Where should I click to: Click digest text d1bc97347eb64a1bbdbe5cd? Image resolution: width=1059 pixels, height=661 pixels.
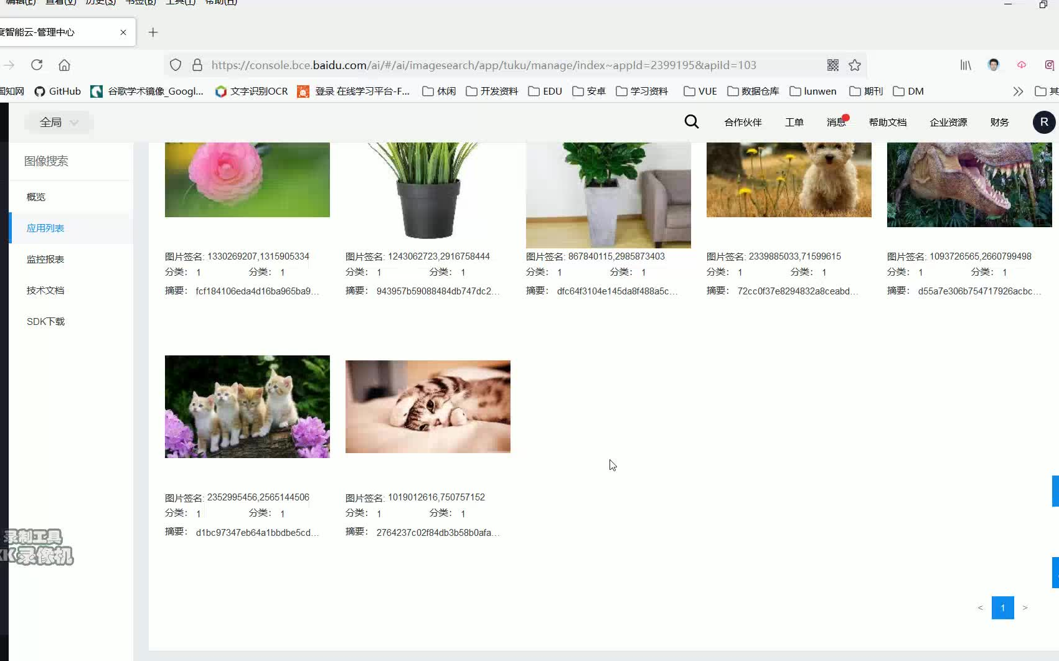pyautogui.click(x=257, y=533)
